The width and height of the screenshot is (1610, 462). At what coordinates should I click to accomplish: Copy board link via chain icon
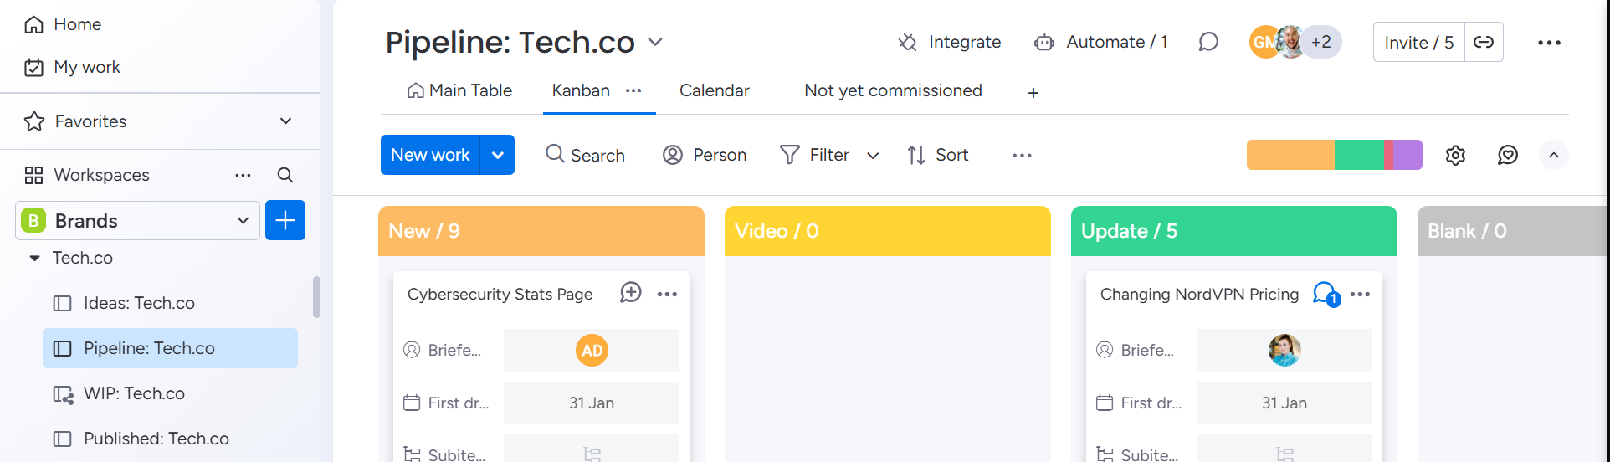(x=1484, y=42)
